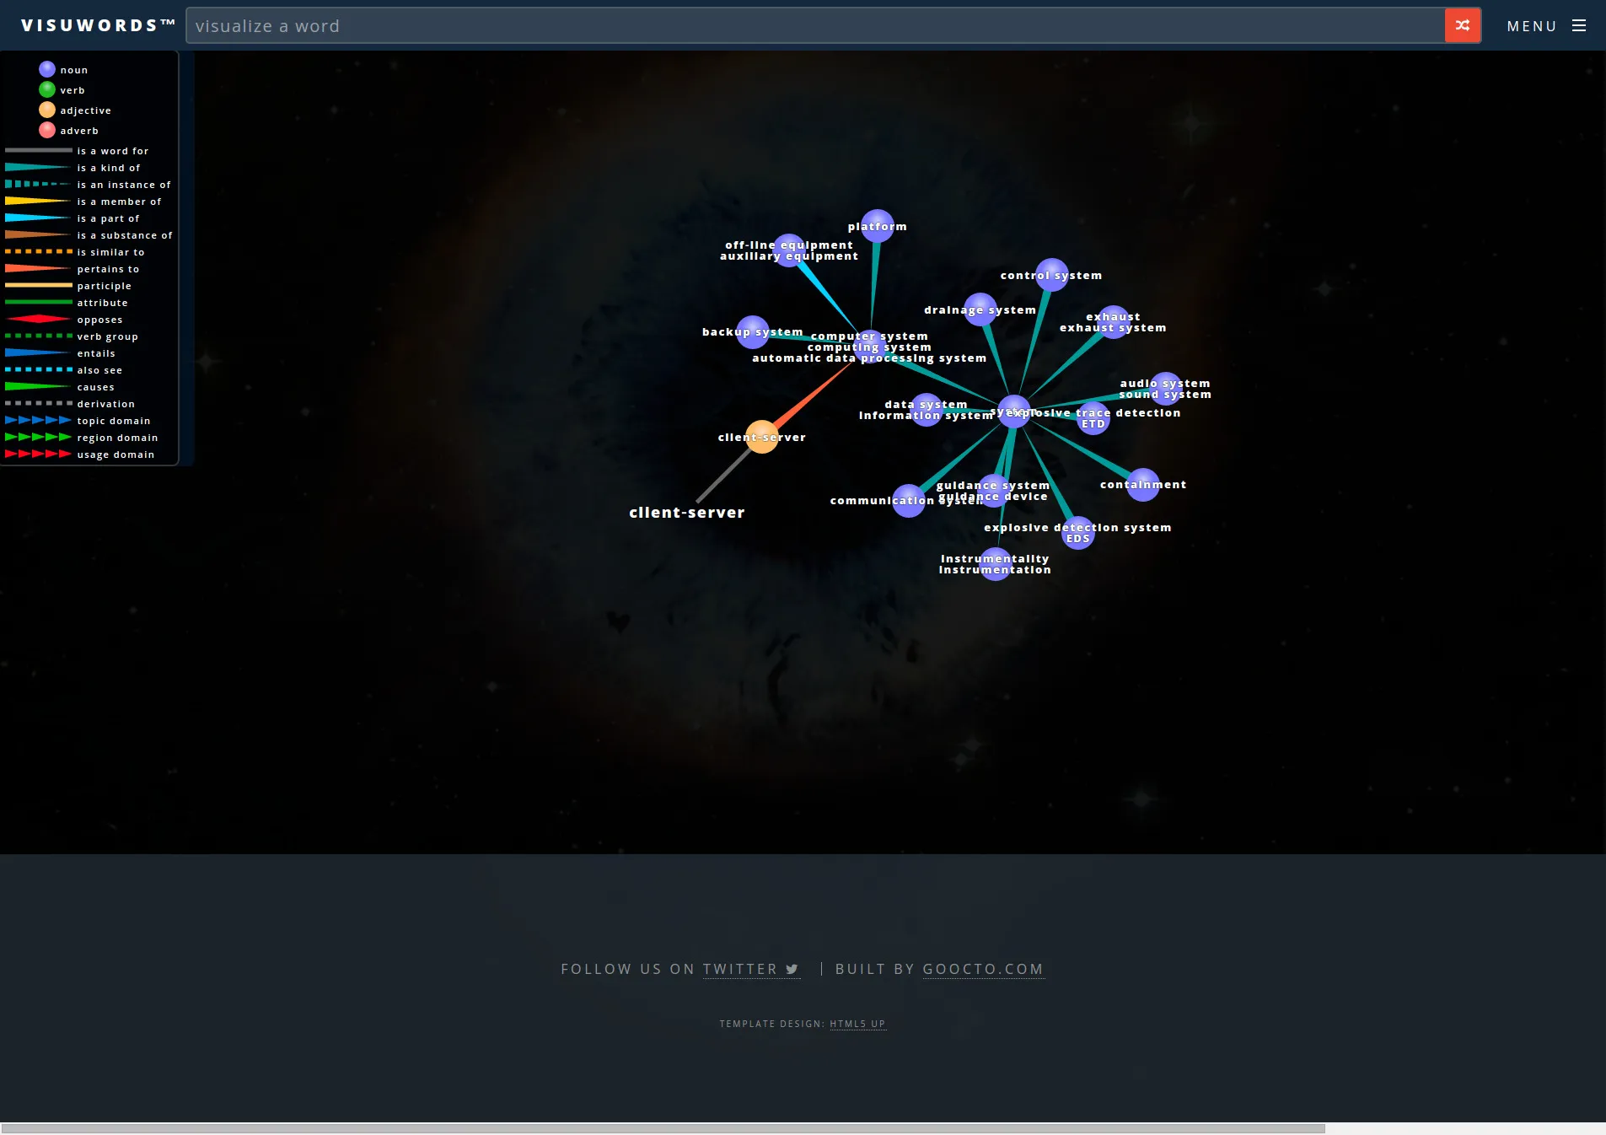This screenshot has height=1135, width=1606.
Task: Click the Twitter bird icon in footer
Action: point(792,970)
